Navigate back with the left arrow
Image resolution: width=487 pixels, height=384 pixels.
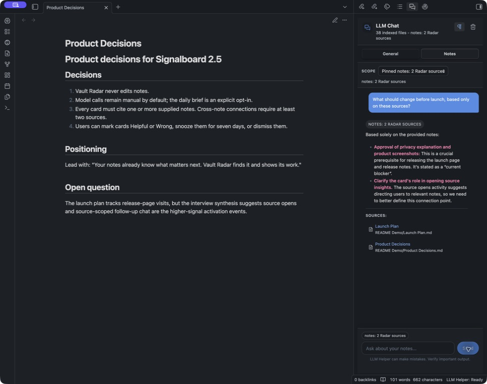point(24,20)
